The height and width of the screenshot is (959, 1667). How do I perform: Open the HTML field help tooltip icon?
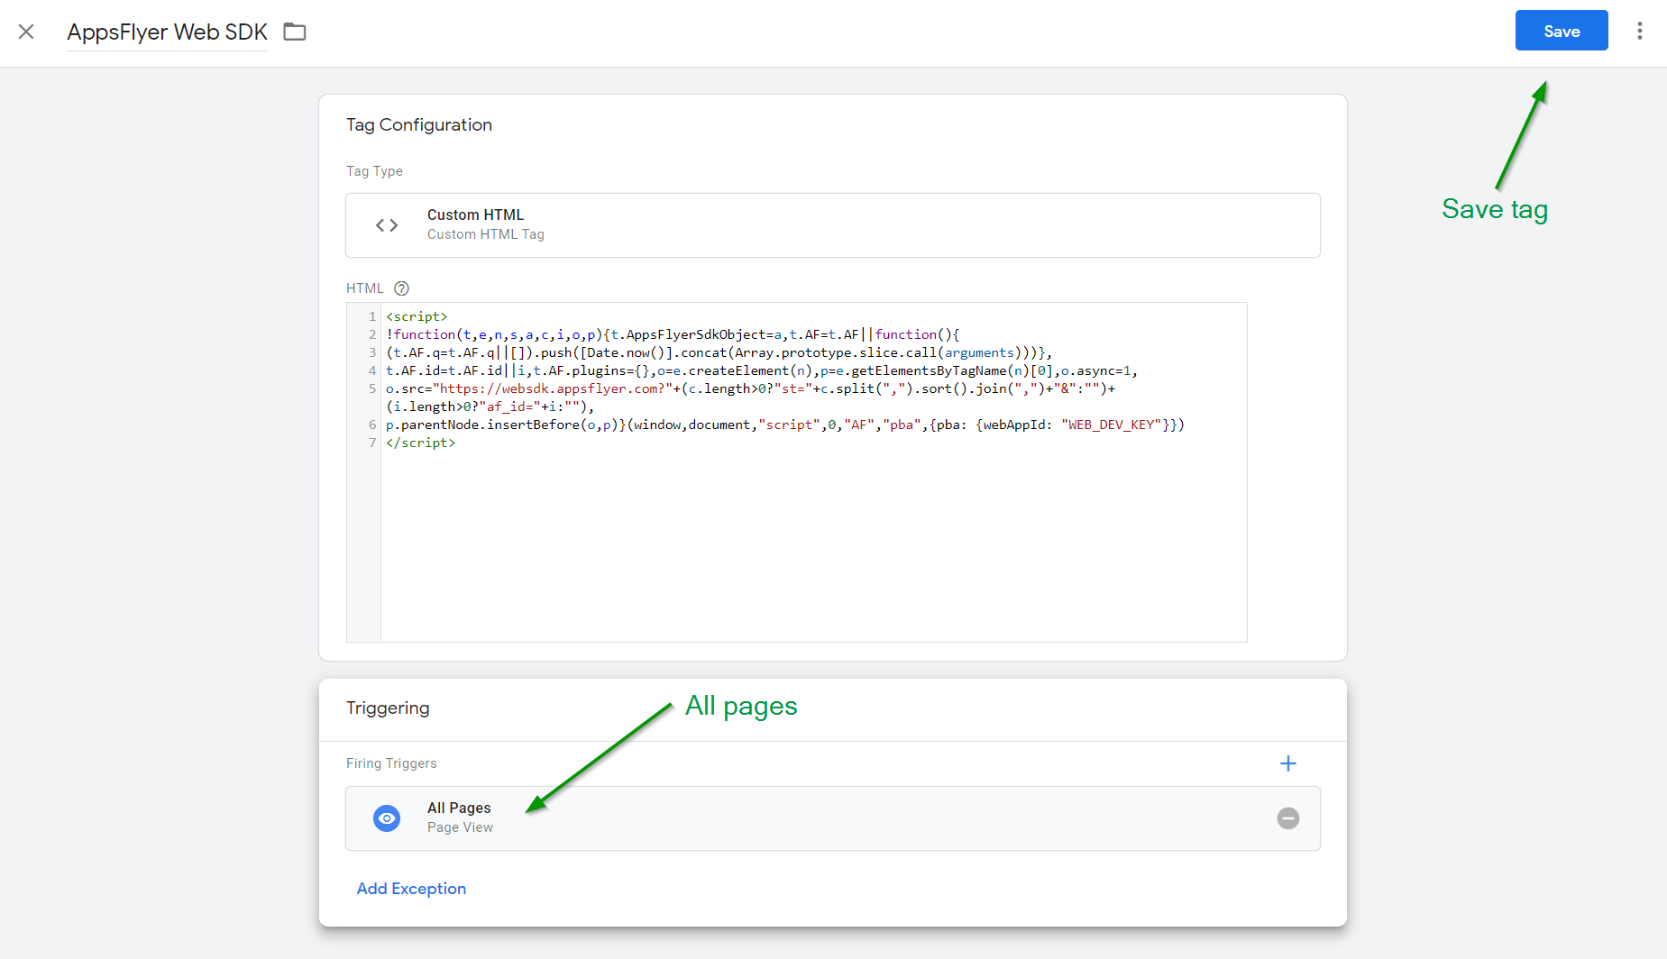tap(402, 288)
